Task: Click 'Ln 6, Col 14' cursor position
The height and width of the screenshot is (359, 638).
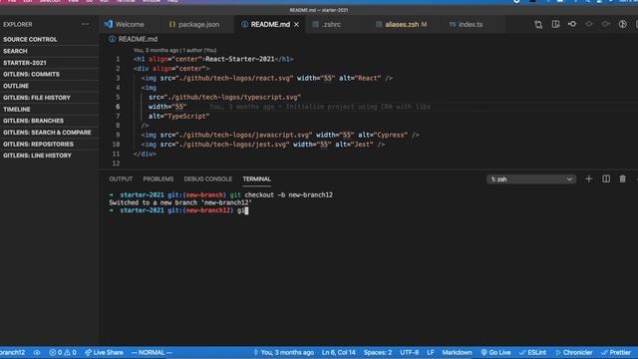Action: (x=339, y=352)
